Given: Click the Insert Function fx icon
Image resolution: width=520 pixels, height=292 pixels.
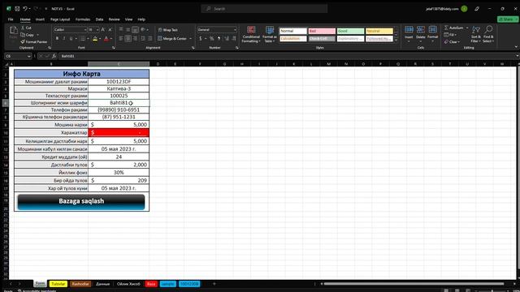Looking at the screenshot, I should coord(54,56).
